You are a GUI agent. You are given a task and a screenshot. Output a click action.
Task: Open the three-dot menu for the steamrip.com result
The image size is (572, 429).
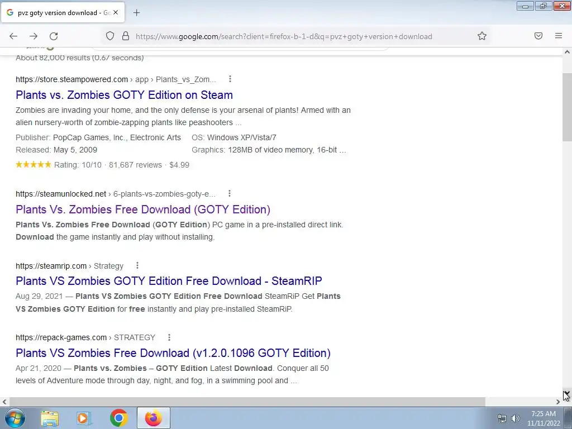click(x=137, y=265)
